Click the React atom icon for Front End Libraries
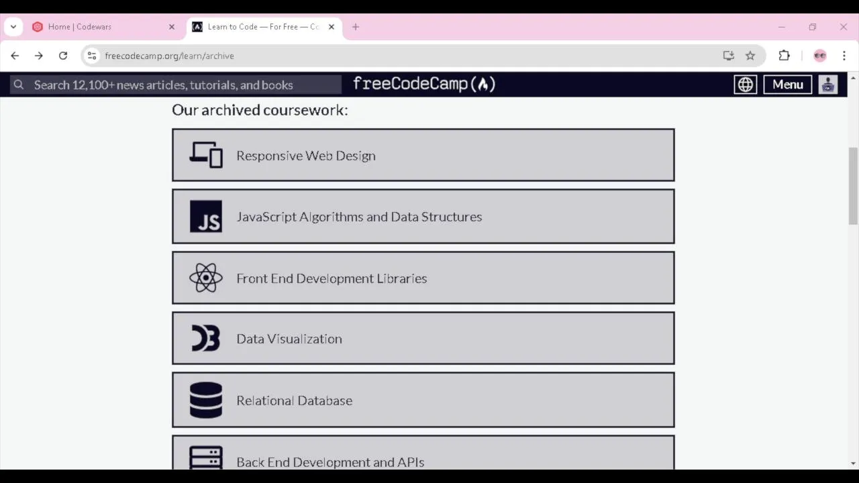 205,278
